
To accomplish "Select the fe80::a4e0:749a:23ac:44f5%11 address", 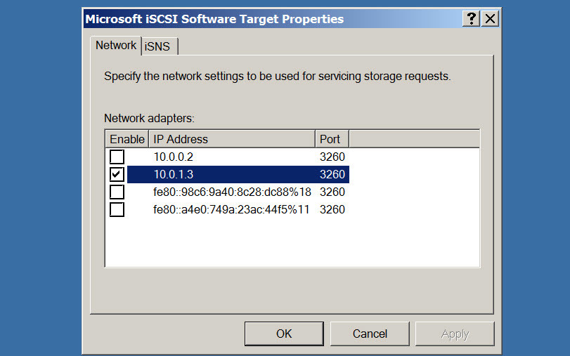I will (x=231, y=210).
